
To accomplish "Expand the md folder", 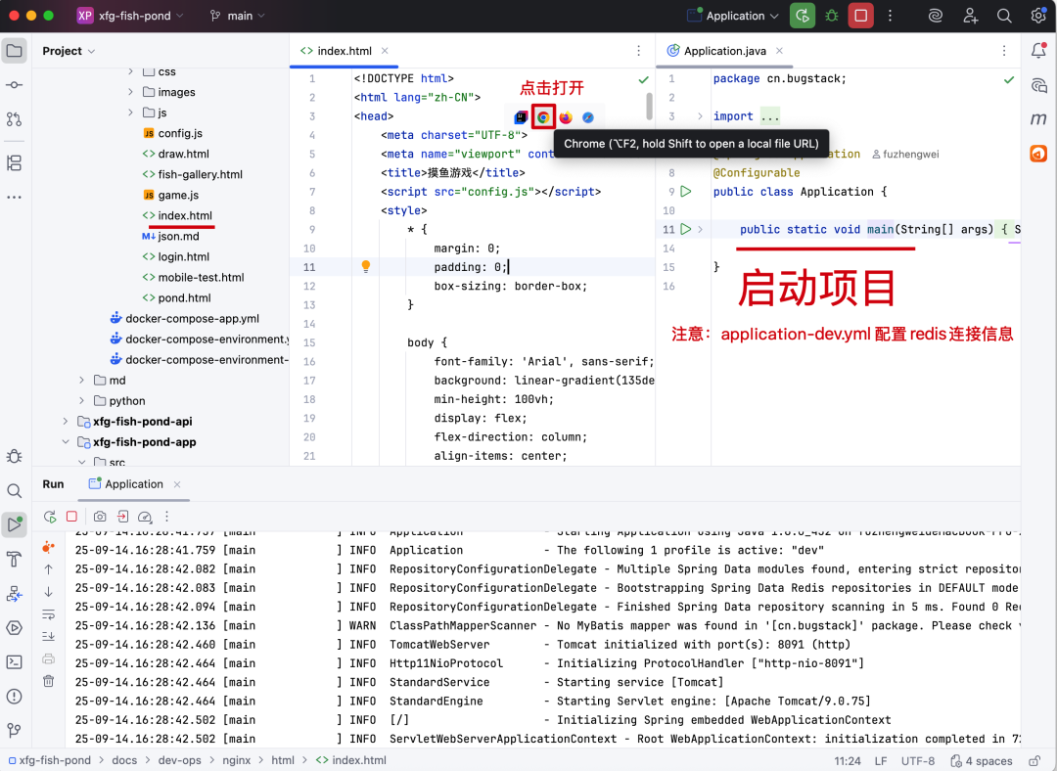I will pos(81,380).
